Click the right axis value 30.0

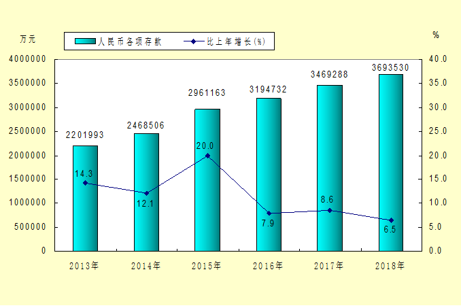click(438, 107)
